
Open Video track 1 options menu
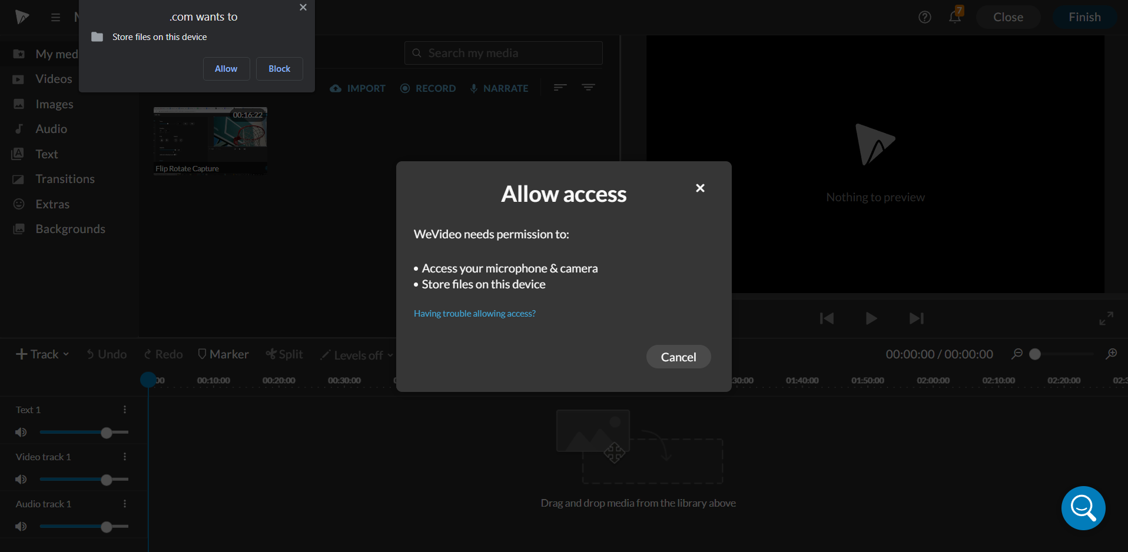pos(125,457)
